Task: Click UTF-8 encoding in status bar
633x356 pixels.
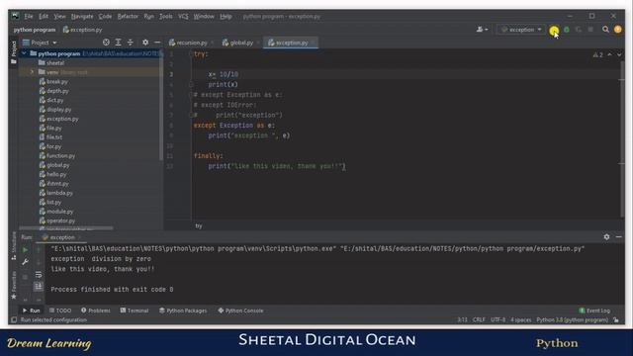Action: [x=497, y=320]
